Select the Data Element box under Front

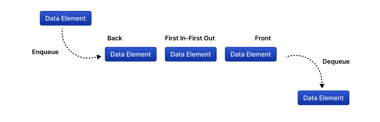(x=251, y=54)
